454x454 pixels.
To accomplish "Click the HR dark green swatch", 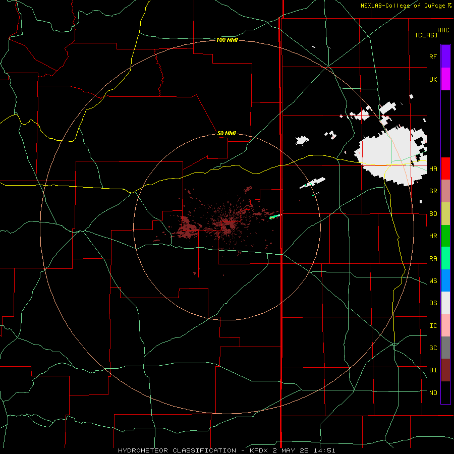I will coord(445,236).
